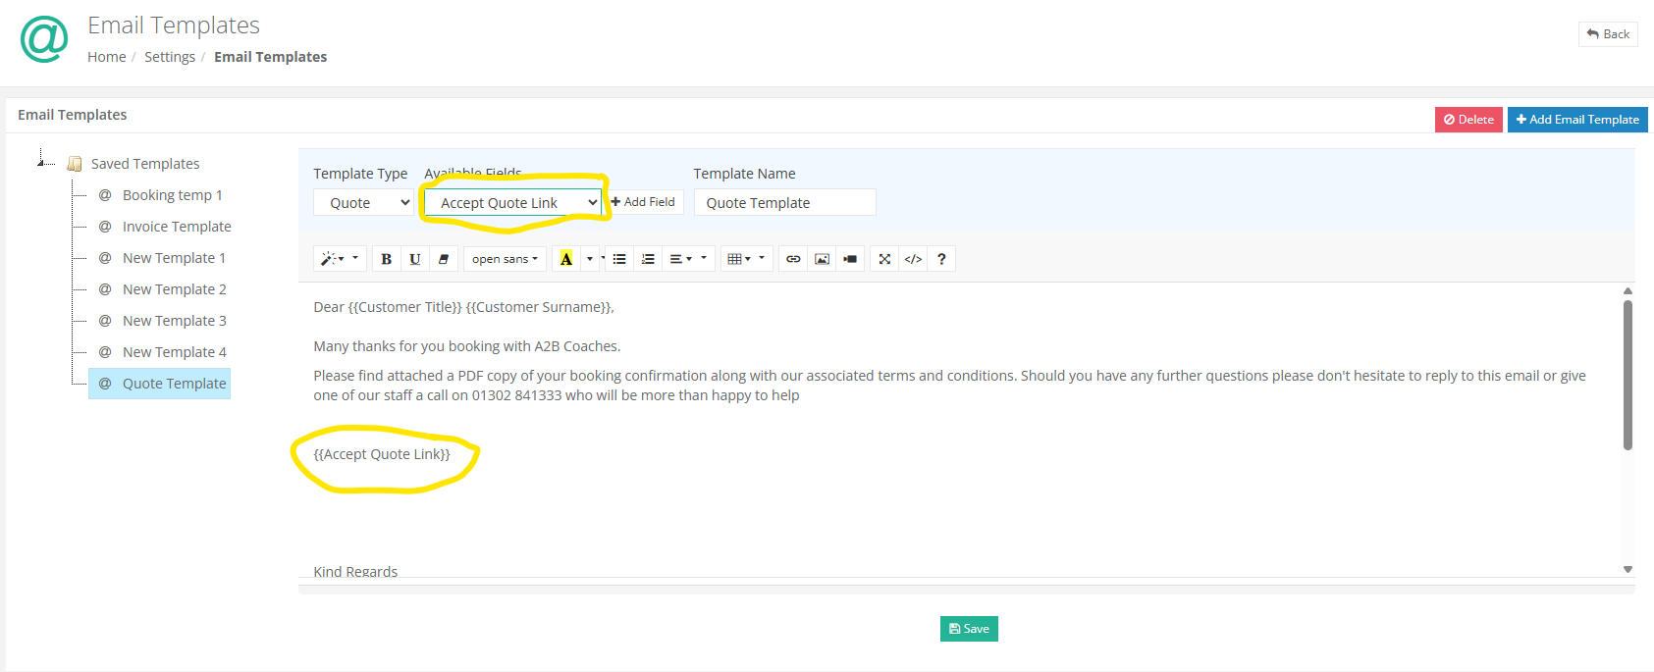The image size is (1654, 672).
Task: Click the insert link icon
Action: [x=793, y=259]
